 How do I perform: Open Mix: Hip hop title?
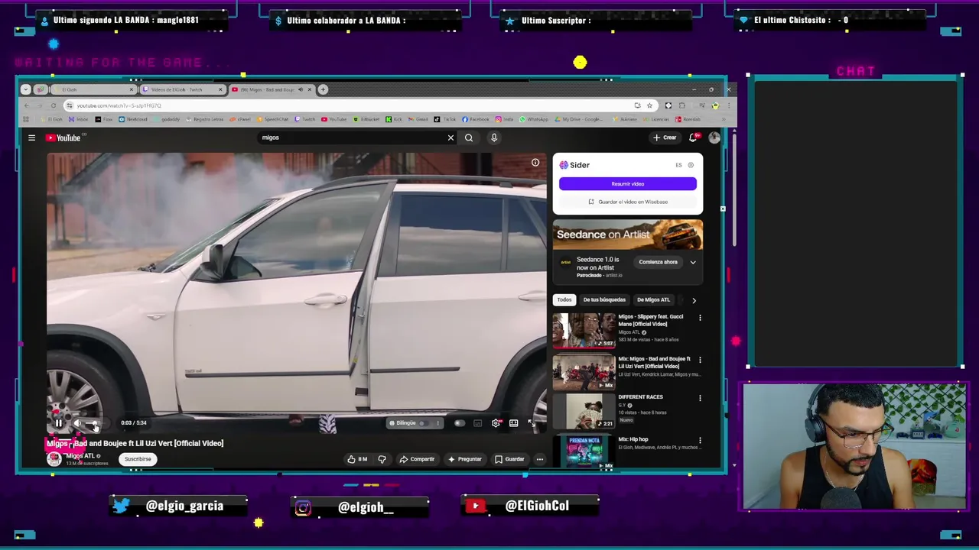click(x=633, y=439)
